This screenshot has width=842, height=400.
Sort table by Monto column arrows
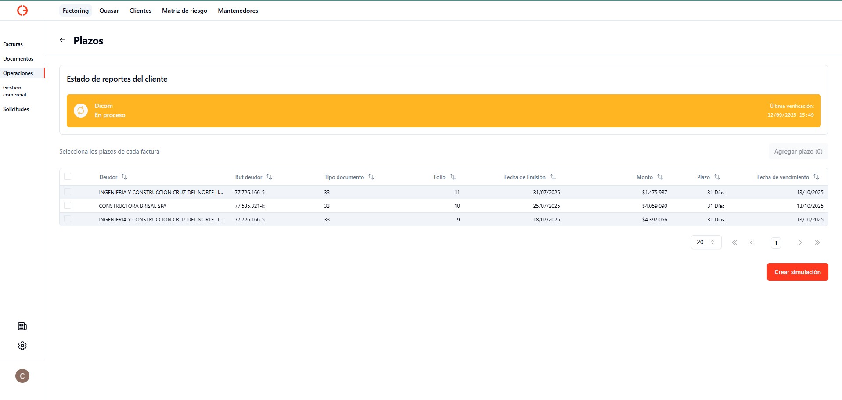660,177
